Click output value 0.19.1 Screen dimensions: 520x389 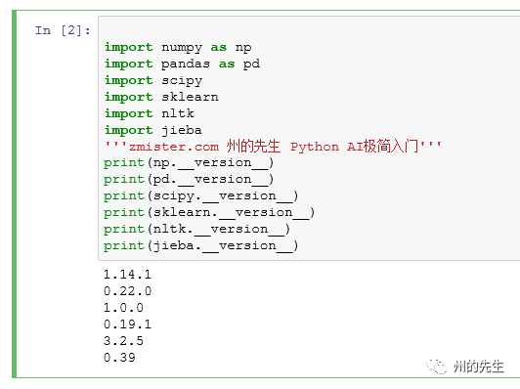(127, 324)
